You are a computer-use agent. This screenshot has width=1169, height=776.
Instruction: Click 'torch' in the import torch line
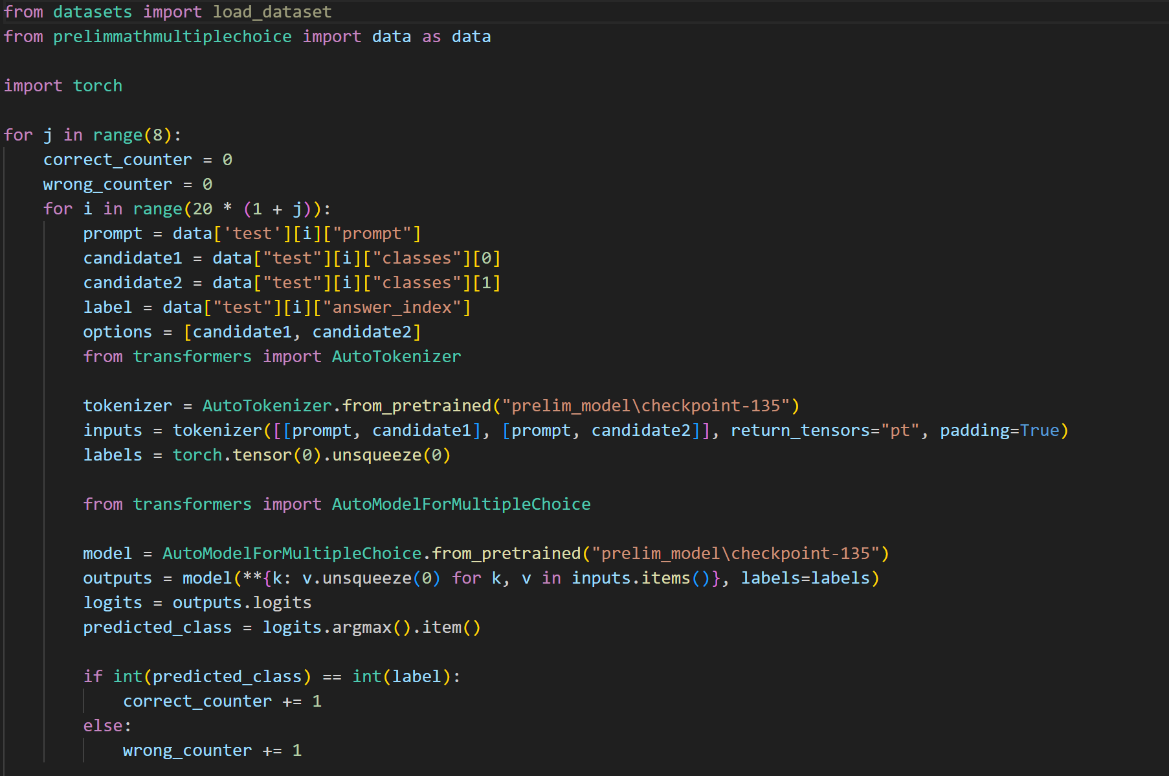(x=98, y=86)
